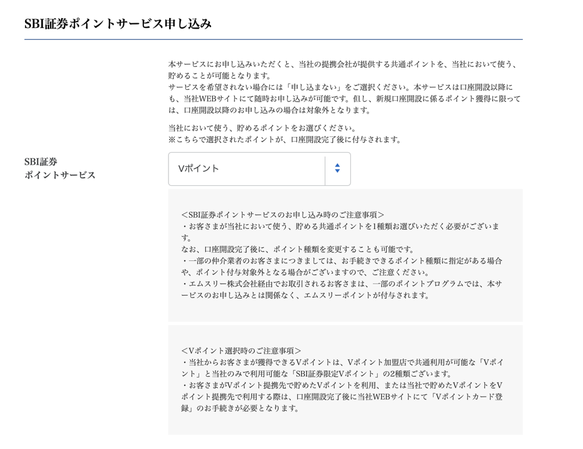
Task: Click the line starting ・お客さまがVポイント提携先で貯めた
Action: click(342, 397)
